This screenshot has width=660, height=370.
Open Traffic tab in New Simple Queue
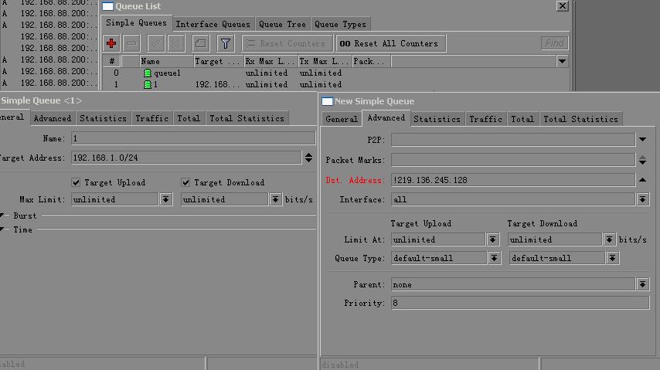(x=486, y=120)
